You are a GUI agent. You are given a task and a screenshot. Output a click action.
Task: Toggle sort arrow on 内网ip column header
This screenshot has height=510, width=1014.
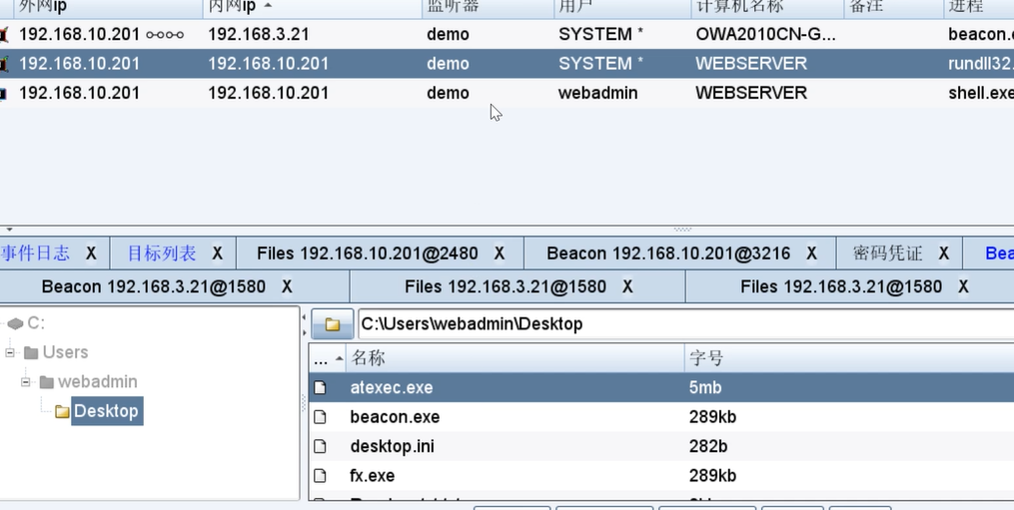click(267, 7)
